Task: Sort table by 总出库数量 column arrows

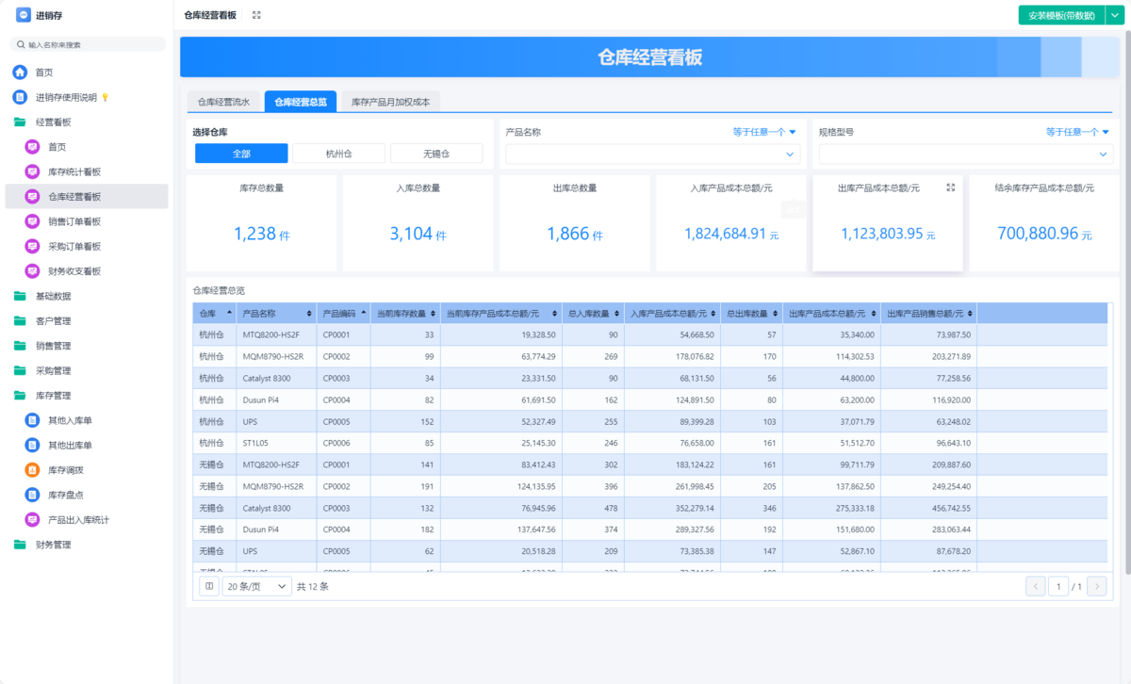Action: point(775,313)
